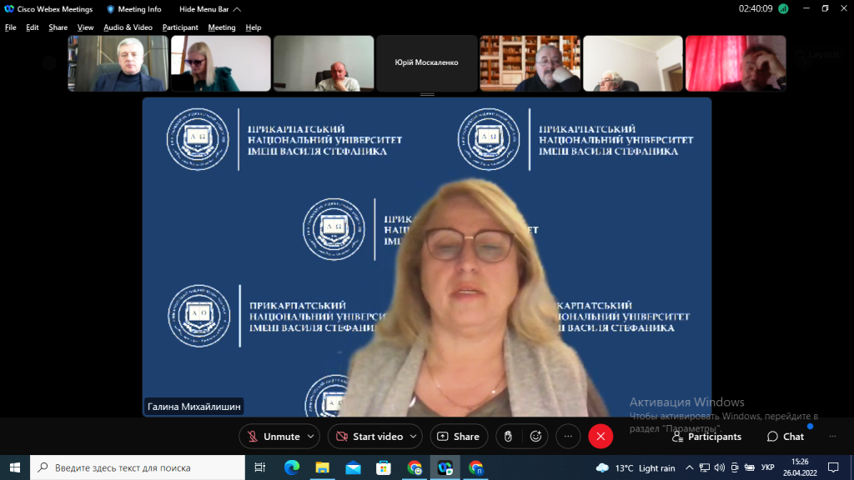Open the Participants panel
This screenshot has width=854, height=480.
(x=706, y=437)
